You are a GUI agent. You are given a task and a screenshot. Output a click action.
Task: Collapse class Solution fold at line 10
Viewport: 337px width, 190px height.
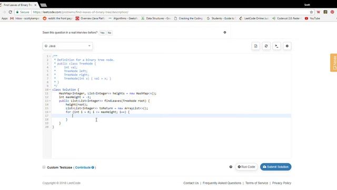click(x=50, y=90)
